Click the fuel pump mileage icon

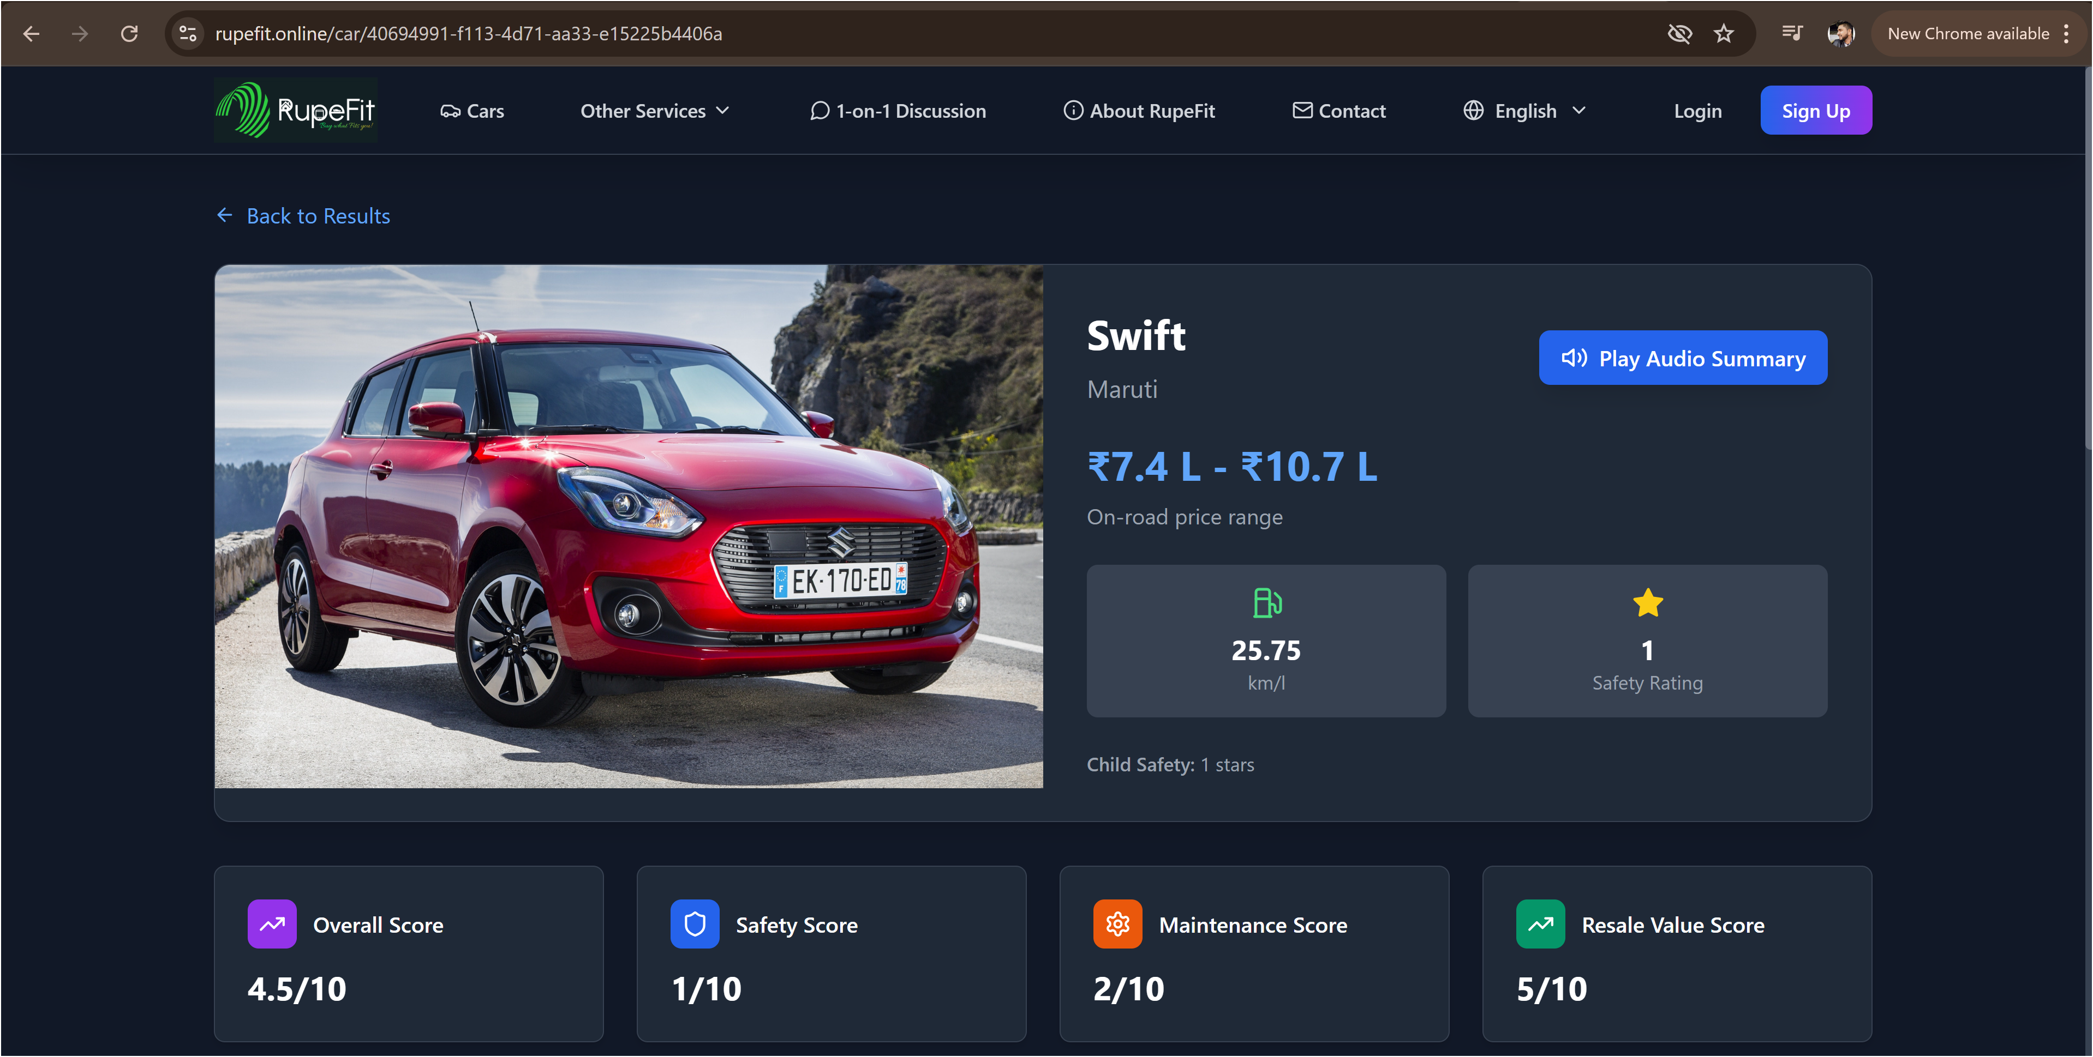click(x=1266, y=603)
